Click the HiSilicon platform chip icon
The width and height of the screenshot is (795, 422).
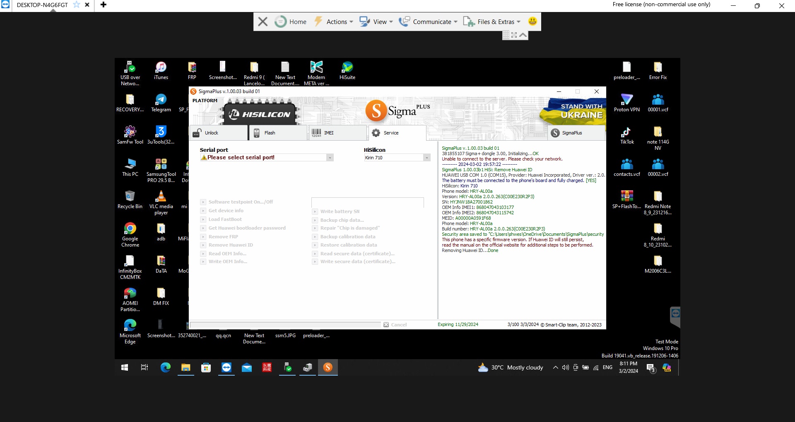click(260, 113)
